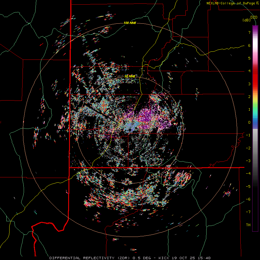The width and height of the screenshot is (260, 260).
Task: Click the "2" value on the dB scale
Action: tap(249, 97)
